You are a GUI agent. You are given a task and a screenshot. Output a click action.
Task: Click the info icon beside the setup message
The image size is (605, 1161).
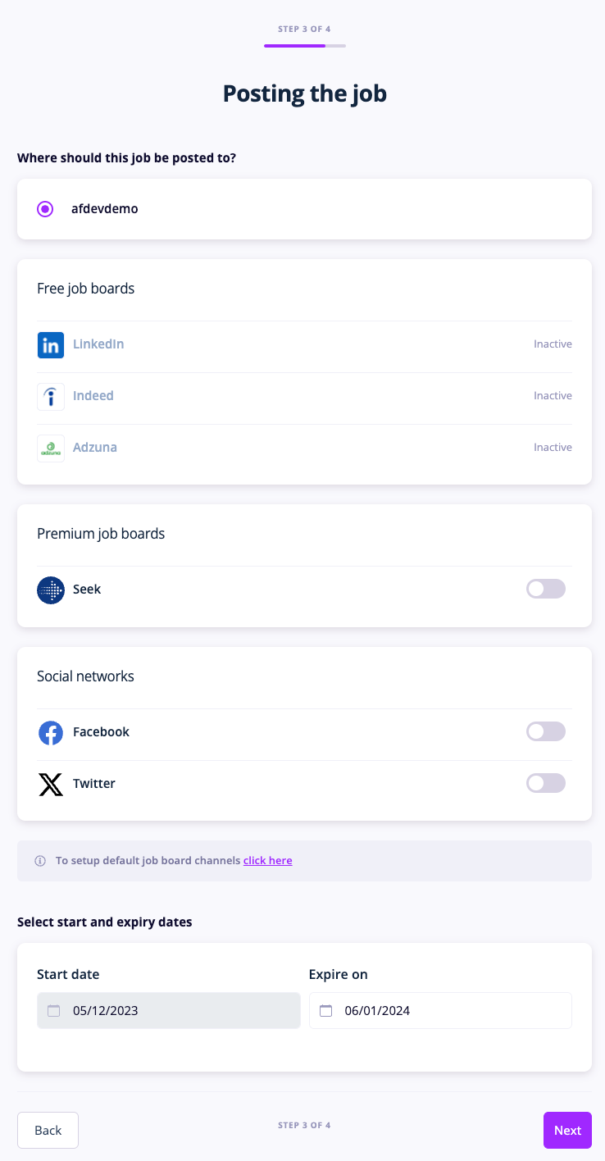point(39,861)
